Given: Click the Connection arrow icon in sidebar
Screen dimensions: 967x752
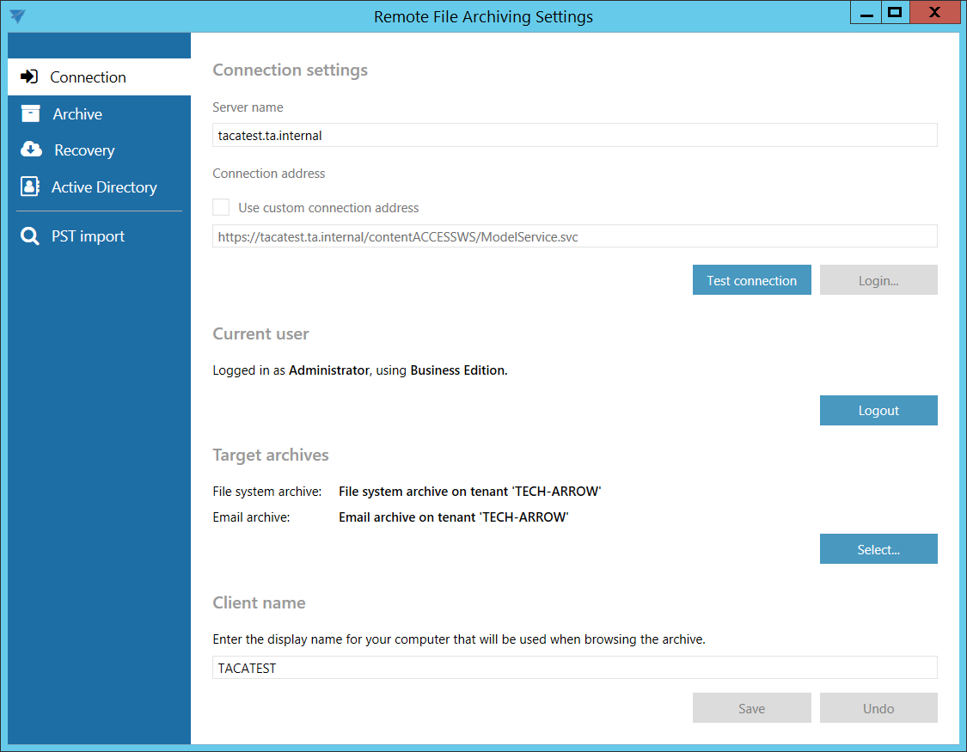Looking at the screenshot, I should (x=29, y=76).
